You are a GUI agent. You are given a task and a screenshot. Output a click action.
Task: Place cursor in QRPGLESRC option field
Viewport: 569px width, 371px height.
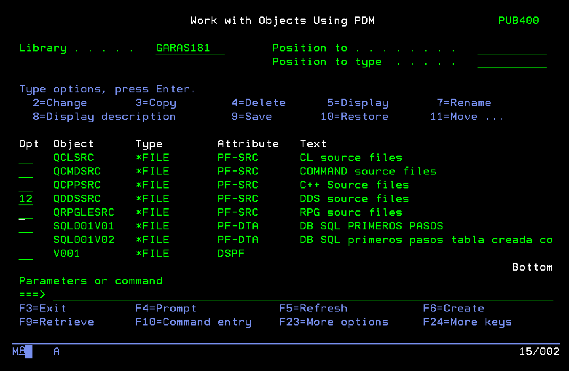26,212
